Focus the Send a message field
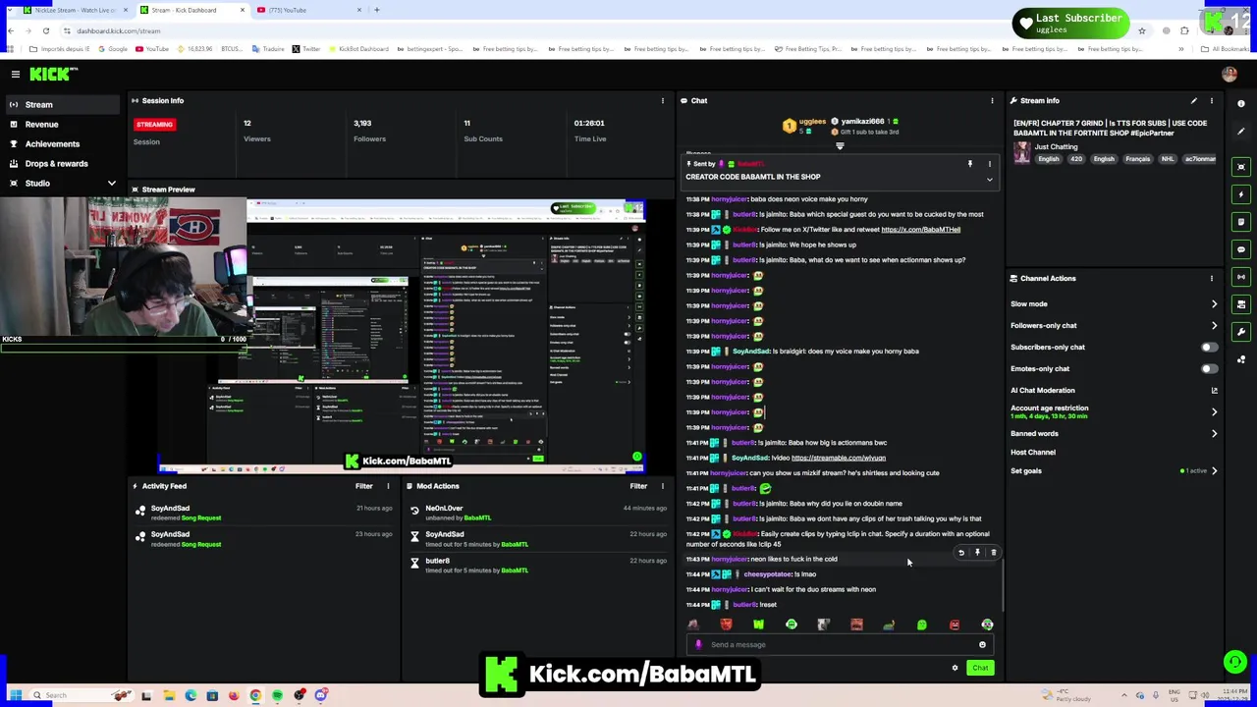Screen dimensions: 1257x707 point(840,645)
